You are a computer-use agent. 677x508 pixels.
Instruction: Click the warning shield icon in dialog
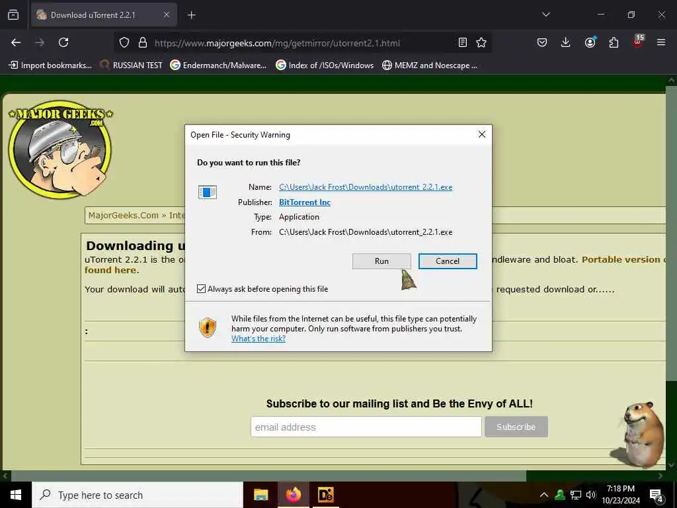tap(208, 327)
